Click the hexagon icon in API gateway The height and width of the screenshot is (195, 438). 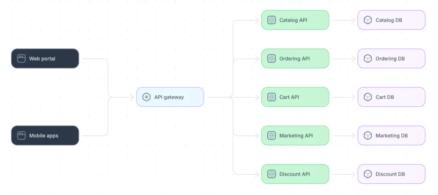tap(146, 97)
